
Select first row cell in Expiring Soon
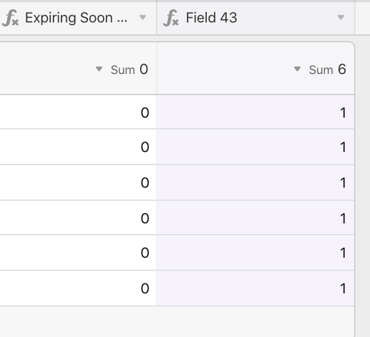pos(78,112)
